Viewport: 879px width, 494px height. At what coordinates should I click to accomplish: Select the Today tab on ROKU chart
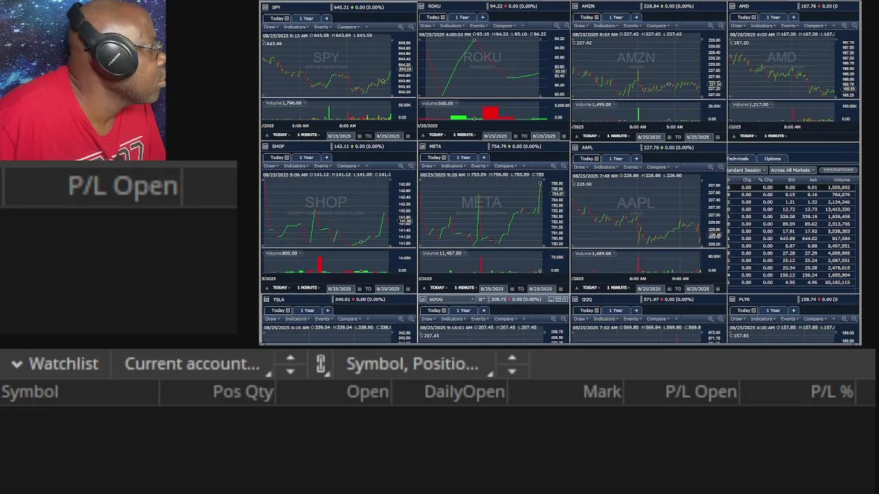[x=435, y=17]
